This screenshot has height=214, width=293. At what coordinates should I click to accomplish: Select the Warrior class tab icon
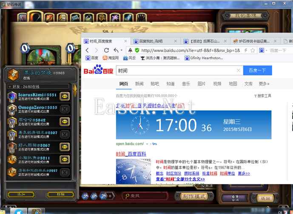[128, 17]
